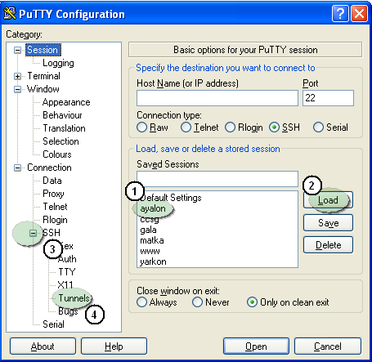This screenshot has height=362, width=372.
Task: Collapse the Connection tree node
Action: pos(18,168)
